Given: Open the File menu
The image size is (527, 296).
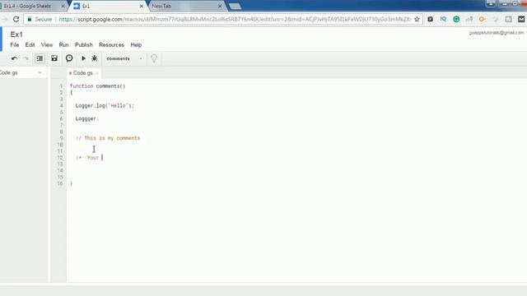Looking at the screenshot, I should (15, 45).
